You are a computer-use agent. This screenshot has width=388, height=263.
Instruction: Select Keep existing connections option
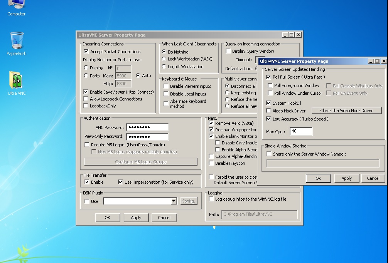[x=227, y=92]
